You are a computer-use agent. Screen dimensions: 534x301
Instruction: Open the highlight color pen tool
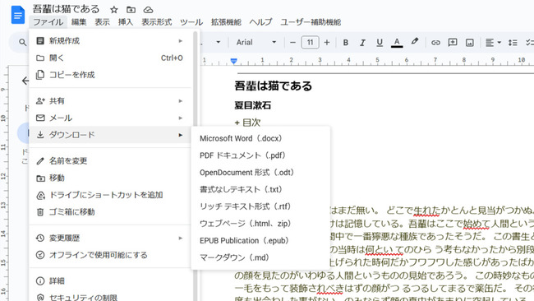[x=414, y=42]
